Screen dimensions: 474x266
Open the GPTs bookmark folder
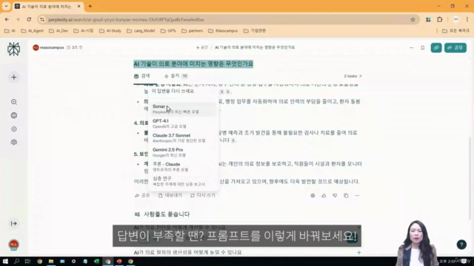tap(168, 31)
